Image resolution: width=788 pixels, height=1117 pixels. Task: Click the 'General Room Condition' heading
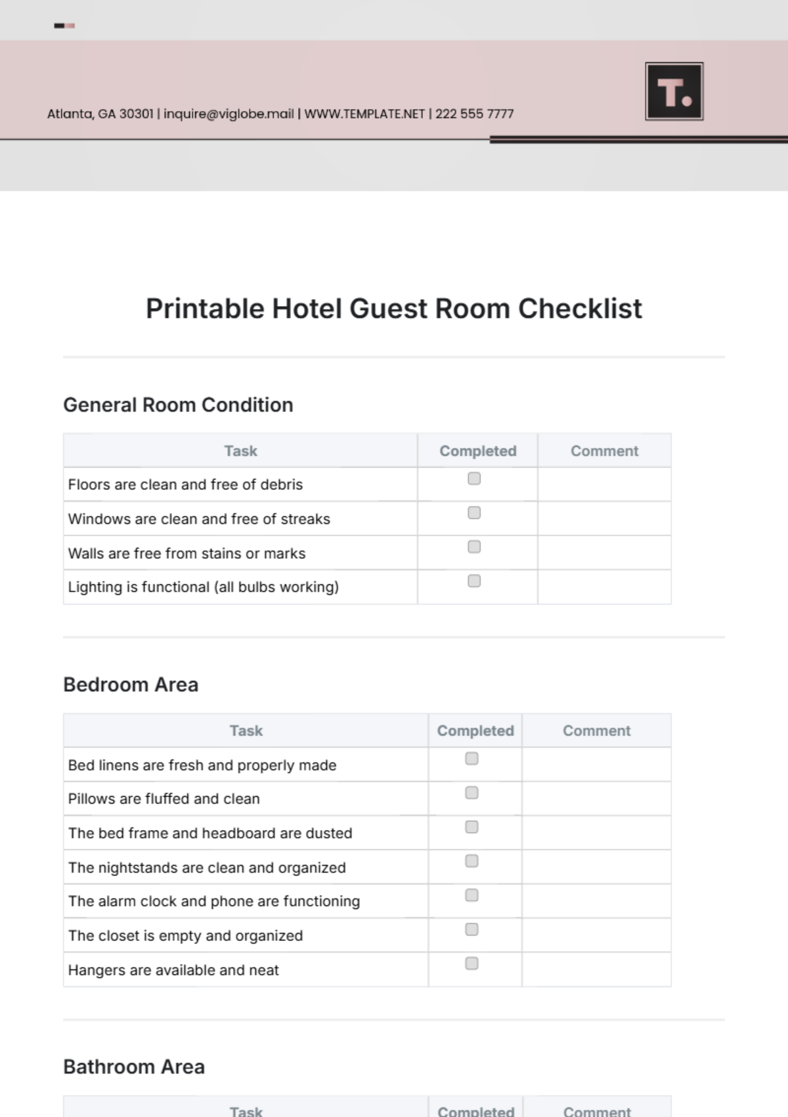(178, 405)
